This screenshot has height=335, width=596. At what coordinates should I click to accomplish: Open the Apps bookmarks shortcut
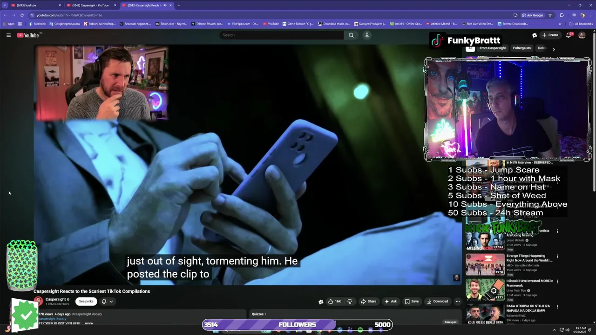tap(9, 24)
